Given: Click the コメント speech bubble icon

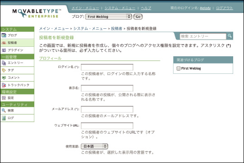Looking at the screenshot, I should tap(4, 78).
